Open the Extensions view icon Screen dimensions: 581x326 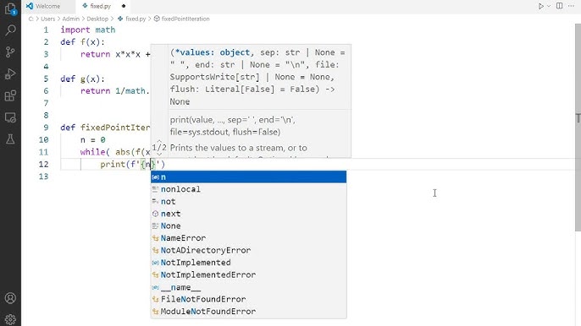click(10, 95)
